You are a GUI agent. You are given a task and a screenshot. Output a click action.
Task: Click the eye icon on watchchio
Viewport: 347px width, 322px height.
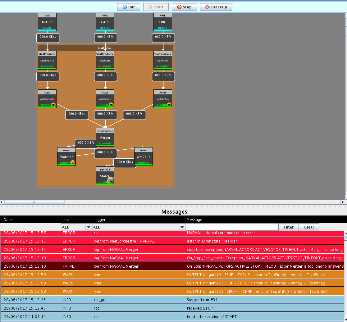pyautogui.click(x=169, y=105)
